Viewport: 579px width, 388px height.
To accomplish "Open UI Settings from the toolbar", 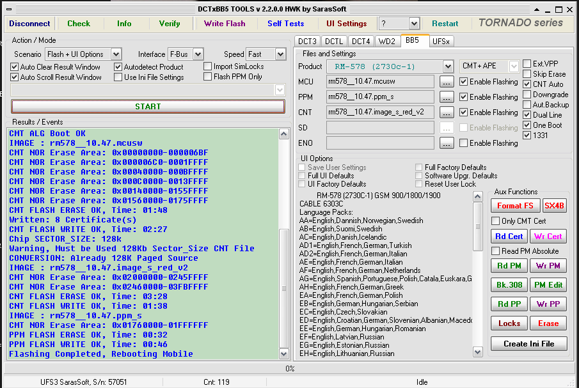I will [346, 24].
